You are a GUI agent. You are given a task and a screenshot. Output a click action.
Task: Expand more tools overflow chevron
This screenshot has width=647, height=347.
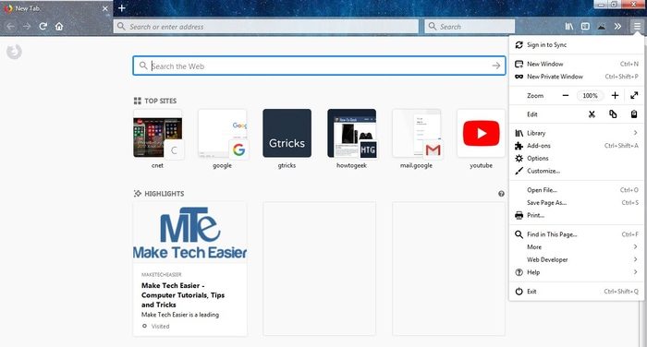click(x=617, y=27)
